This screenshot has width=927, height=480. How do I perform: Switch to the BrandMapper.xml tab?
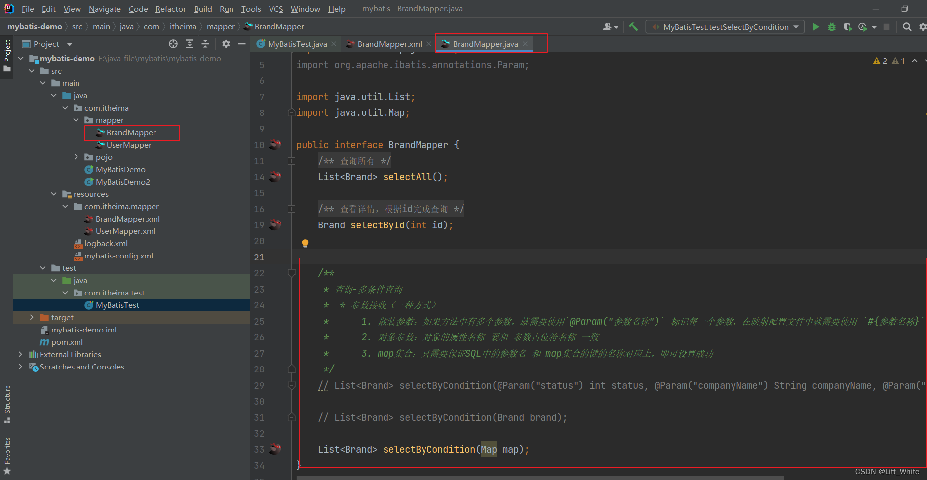click(x=389, y=44)
